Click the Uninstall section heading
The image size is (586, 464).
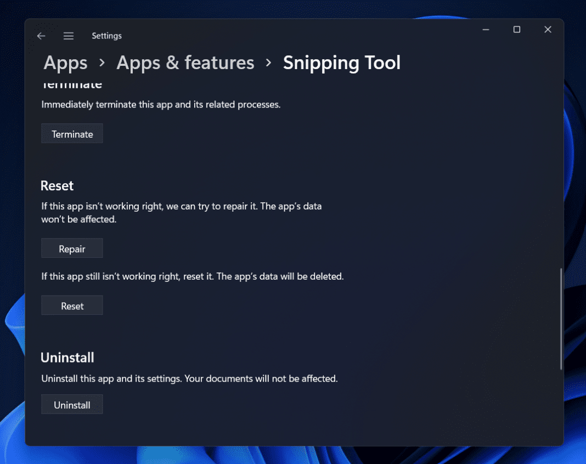click(67, 357)
